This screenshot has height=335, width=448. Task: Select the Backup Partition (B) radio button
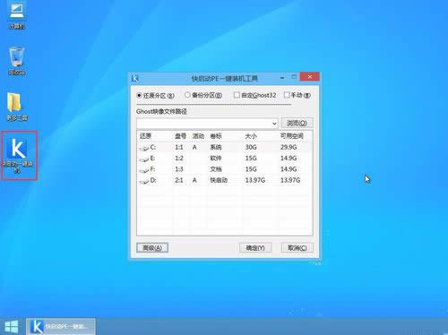click(x=187, y=95)
